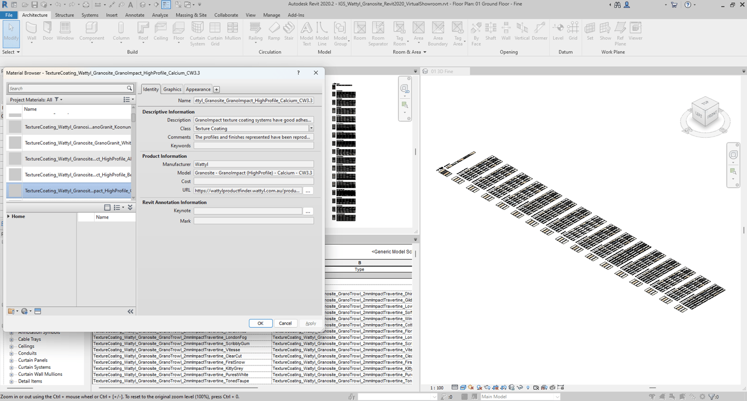Click the OK button in Material Browser
The image size is (747, 401).
260,323
